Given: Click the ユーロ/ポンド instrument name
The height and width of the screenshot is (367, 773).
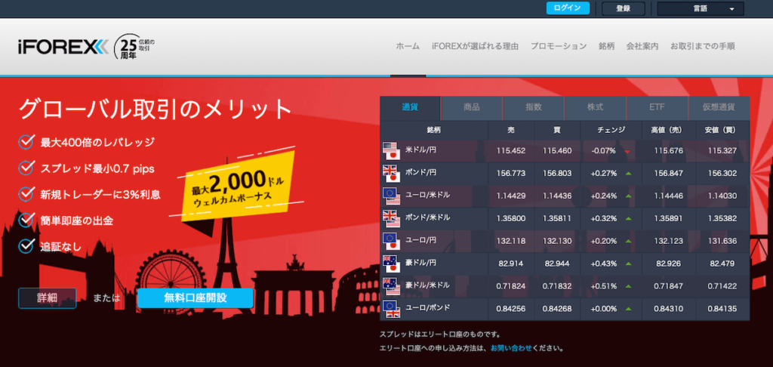Looking at the screenshot, I should [x=427, y=308].
